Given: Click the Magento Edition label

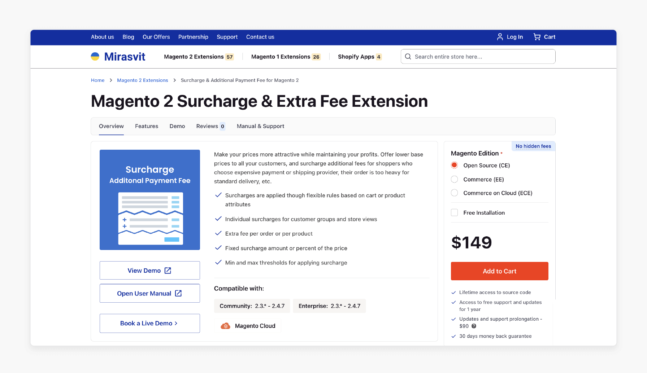Looking at the screenshot, I should click(475, 153).
